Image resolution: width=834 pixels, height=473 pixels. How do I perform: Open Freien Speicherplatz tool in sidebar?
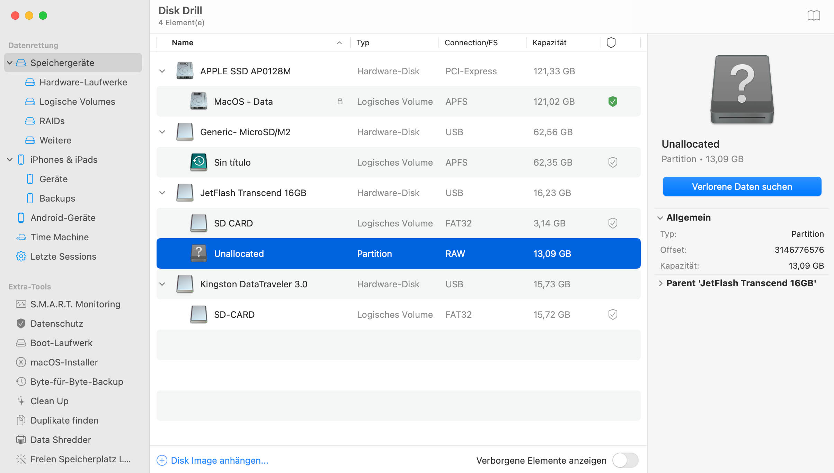(73, 459)
